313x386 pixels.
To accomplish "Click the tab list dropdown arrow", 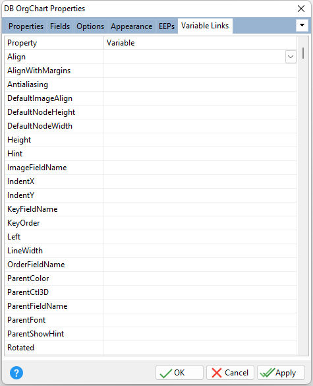I will tap(302, 25).
